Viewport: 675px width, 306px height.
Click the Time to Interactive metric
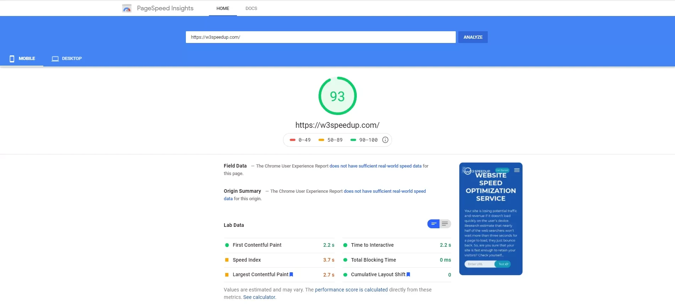point(397,245)
